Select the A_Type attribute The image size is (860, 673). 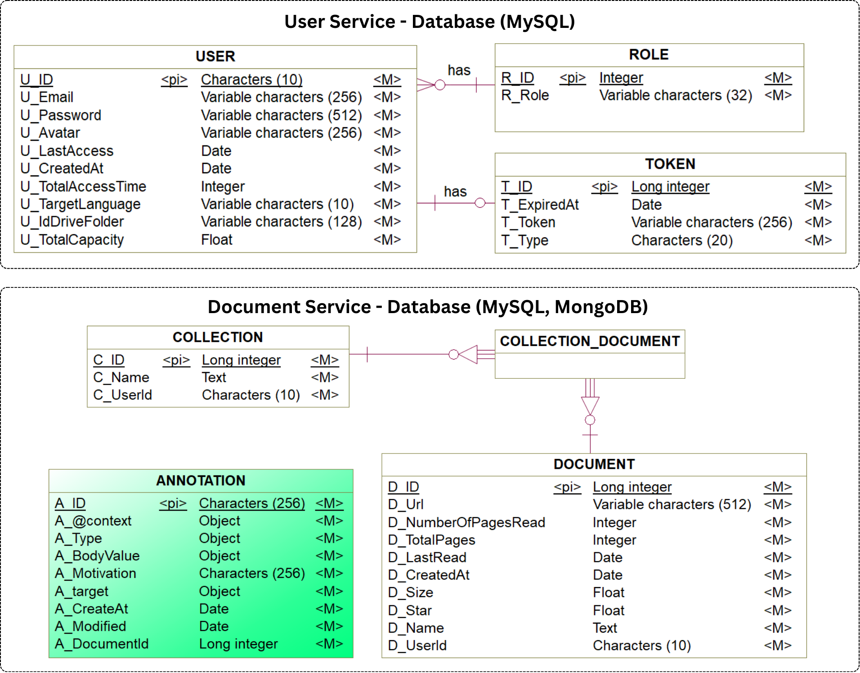[78, 538]
